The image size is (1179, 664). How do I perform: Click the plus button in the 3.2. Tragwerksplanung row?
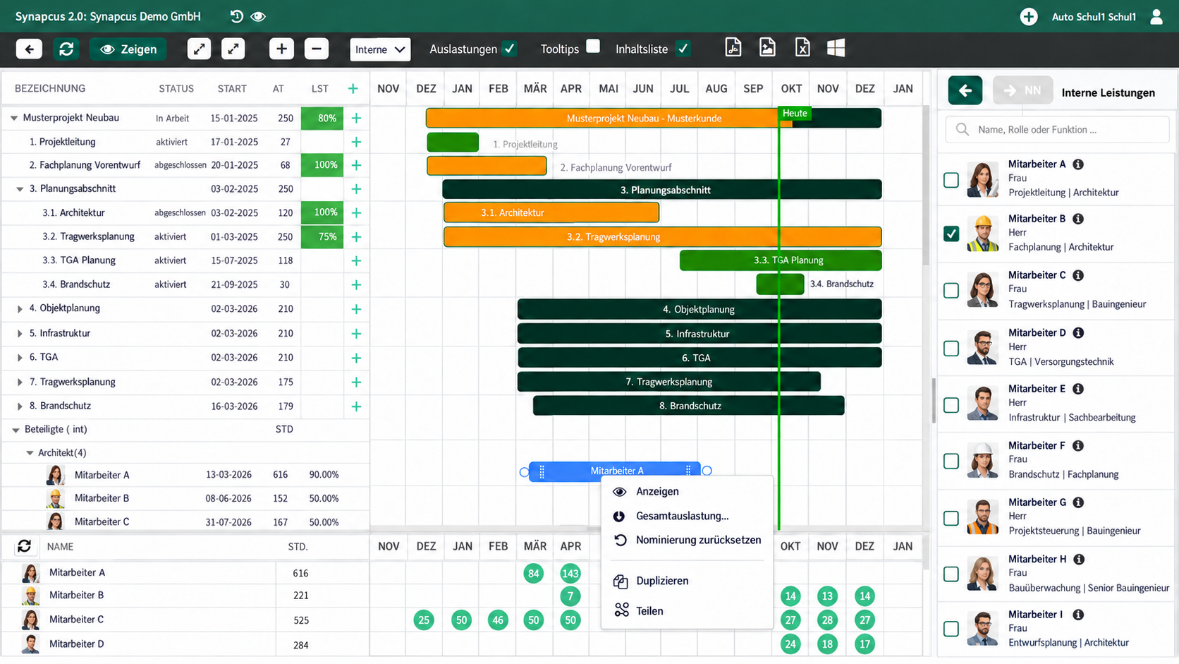pyautogui.click(x=356, y=237)
